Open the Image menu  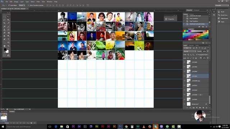[16, 1]
